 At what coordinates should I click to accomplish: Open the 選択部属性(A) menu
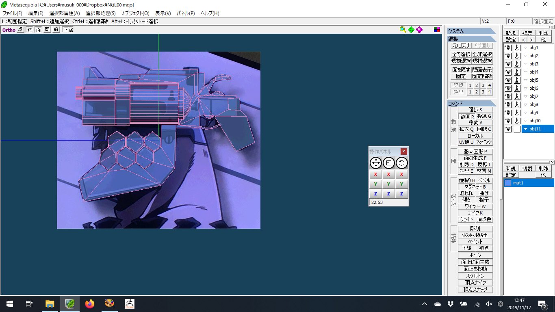point(65,13)
